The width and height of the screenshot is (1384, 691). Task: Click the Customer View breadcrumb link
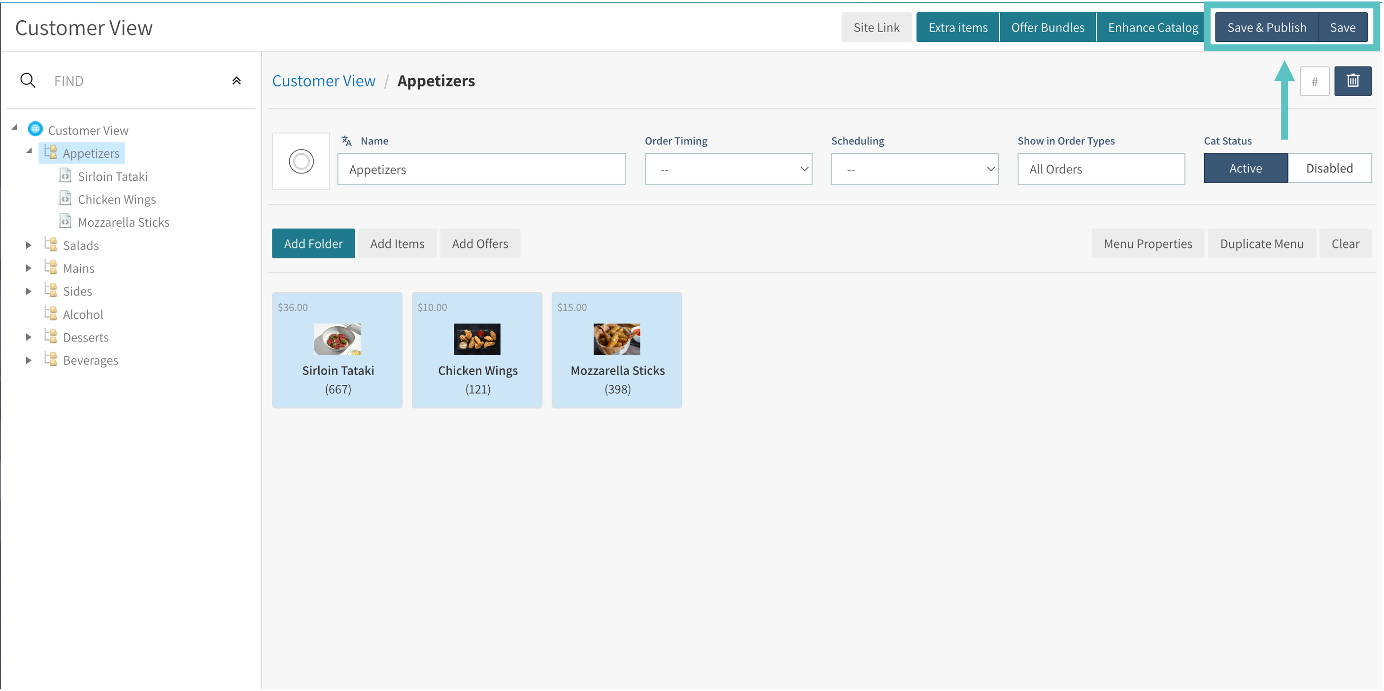click(323, 81)
